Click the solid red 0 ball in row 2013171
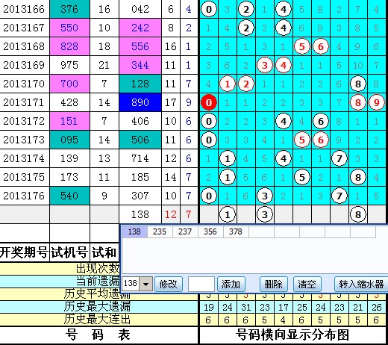This screenshot has width=388, height=345. (209, 102)
